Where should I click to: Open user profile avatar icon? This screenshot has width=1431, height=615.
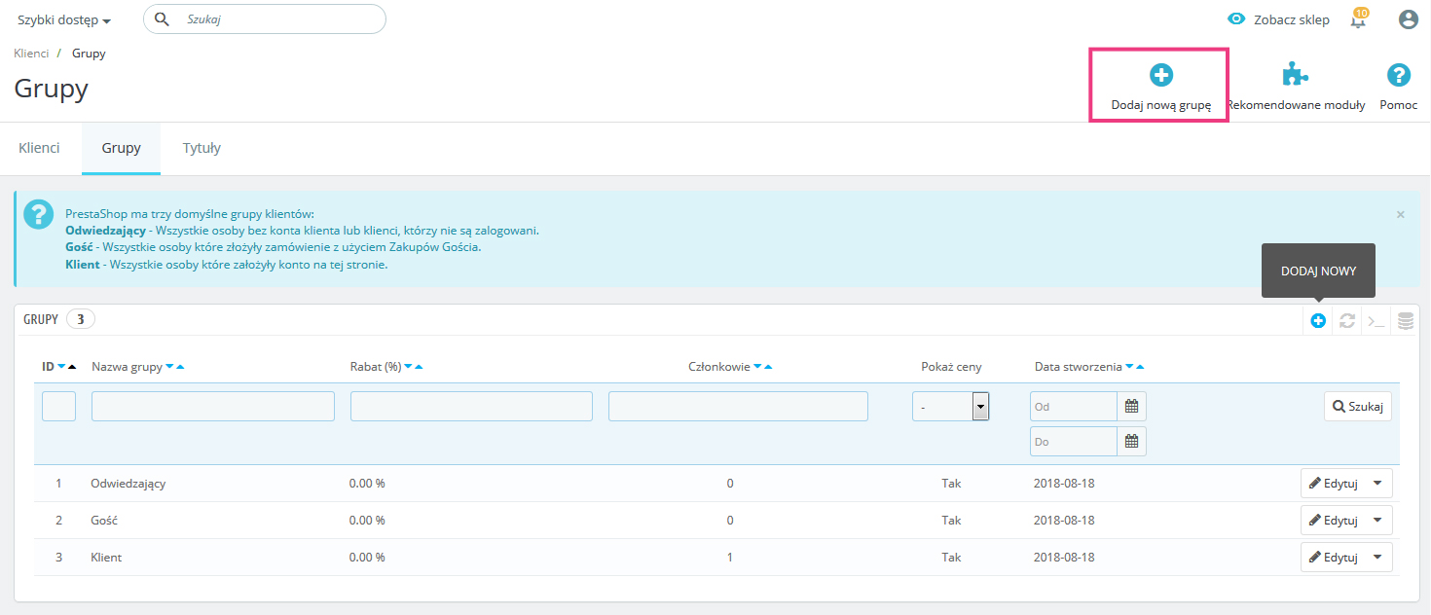(1408, 19)
